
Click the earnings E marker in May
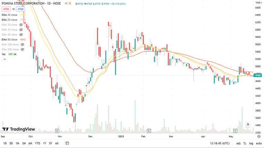pos(235,131)
